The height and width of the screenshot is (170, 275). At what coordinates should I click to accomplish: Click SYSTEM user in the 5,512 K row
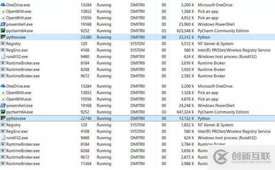click(137, 44)
